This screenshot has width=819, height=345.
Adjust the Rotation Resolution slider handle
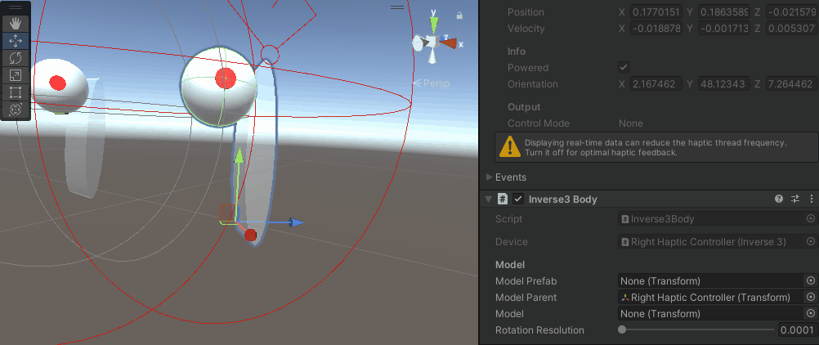coord(621,329)
